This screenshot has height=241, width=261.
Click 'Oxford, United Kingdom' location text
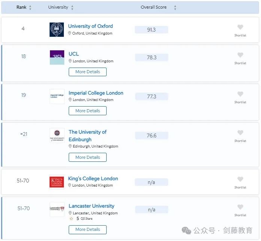tap(92, 33)
